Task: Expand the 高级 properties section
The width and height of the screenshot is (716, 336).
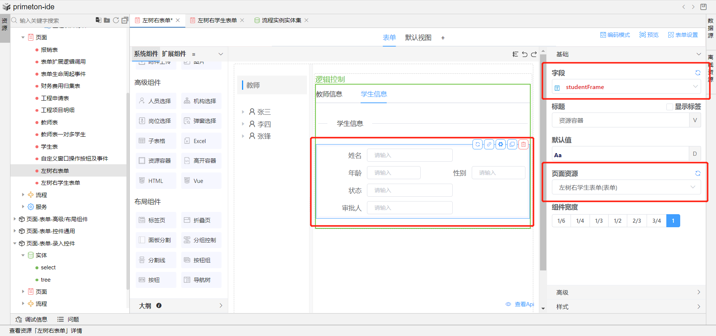Action: [626, 292]
